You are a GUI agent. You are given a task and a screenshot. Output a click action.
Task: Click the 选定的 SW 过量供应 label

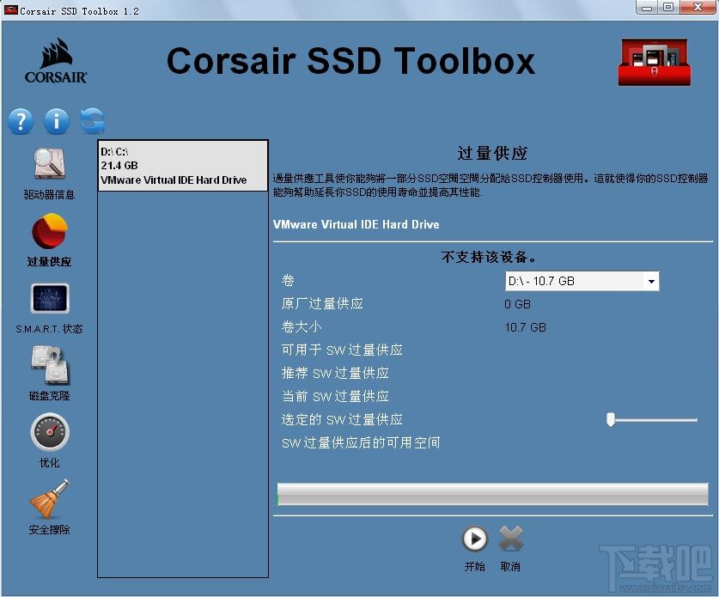342,419
